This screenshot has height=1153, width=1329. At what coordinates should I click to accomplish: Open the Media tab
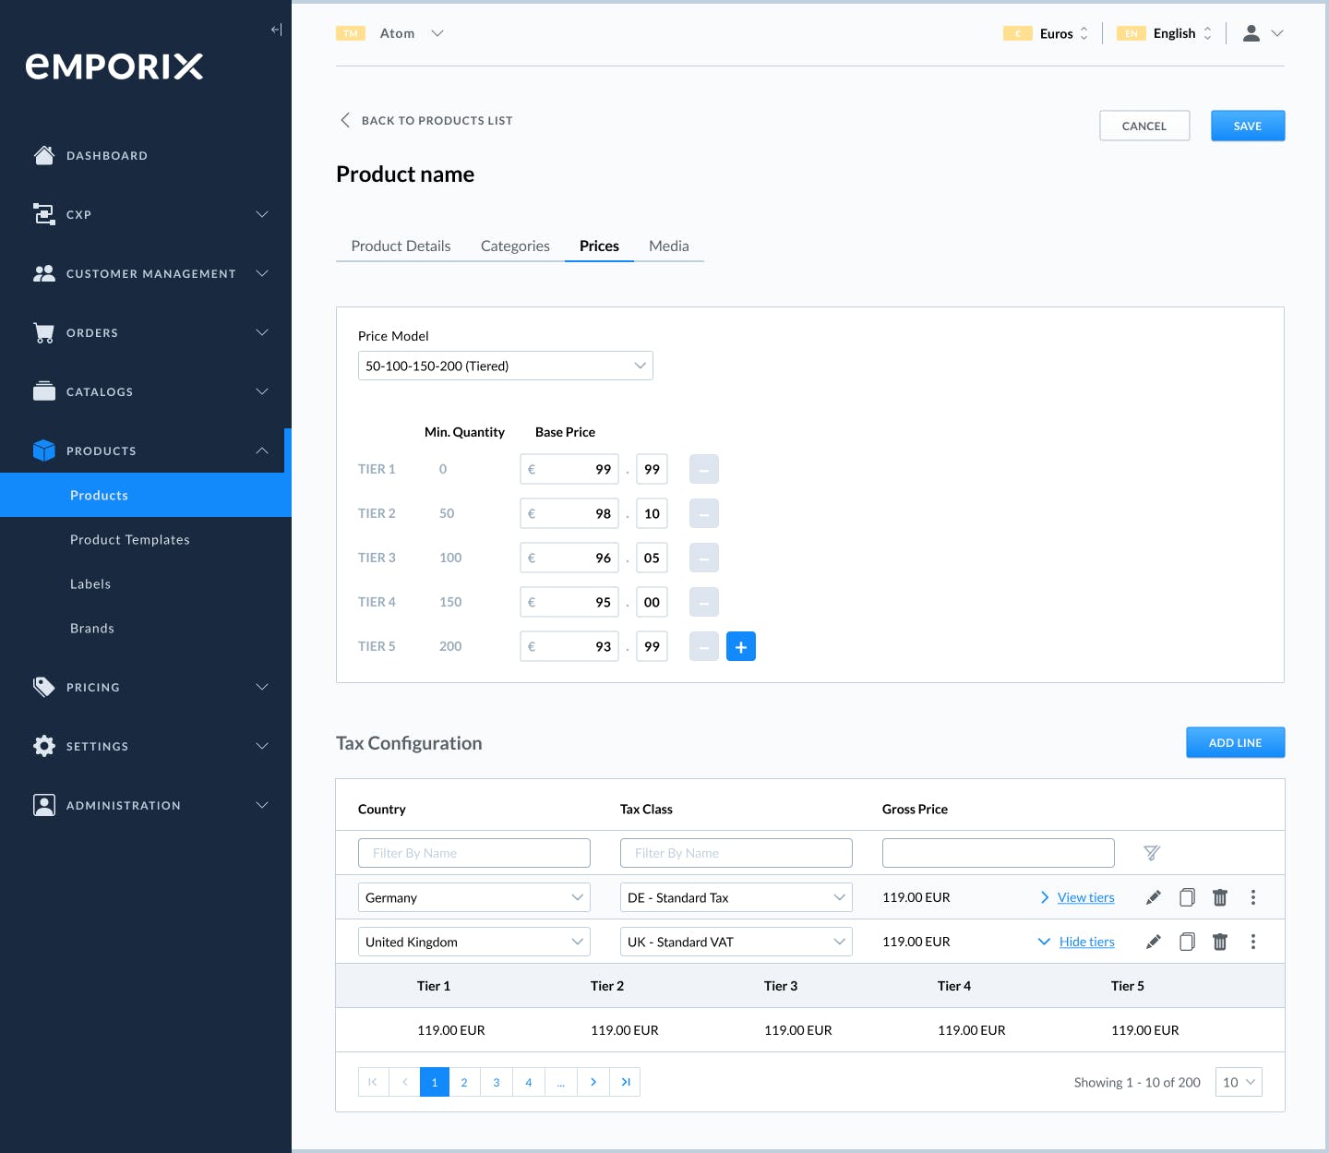(x=669, y=246)
